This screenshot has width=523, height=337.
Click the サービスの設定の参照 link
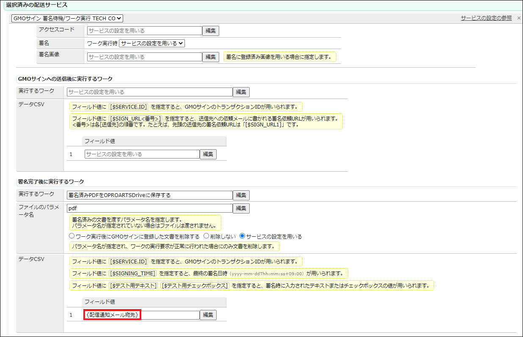(486, 18)
